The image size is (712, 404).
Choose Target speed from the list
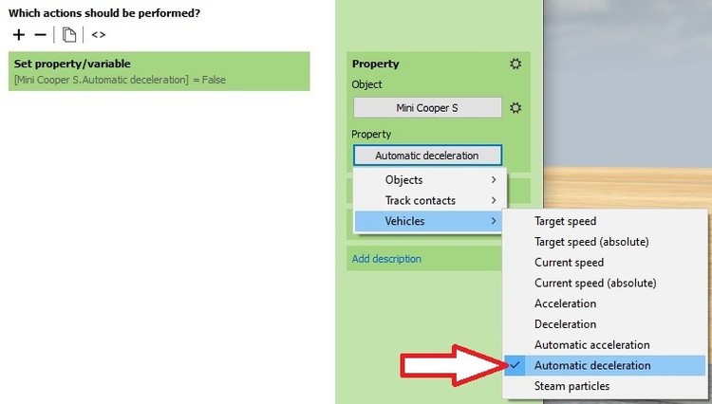(566, 221)
